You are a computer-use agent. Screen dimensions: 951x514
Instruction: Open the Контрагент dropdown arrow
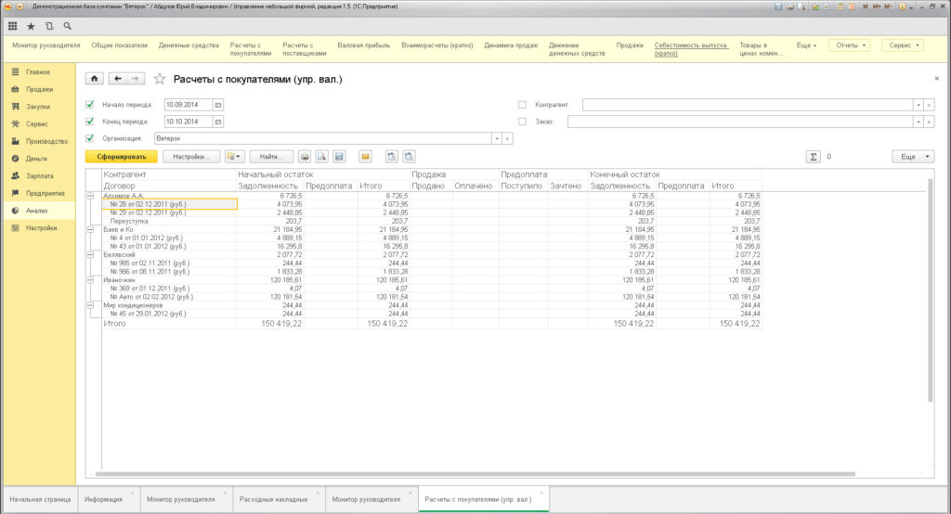click(918, 105)
